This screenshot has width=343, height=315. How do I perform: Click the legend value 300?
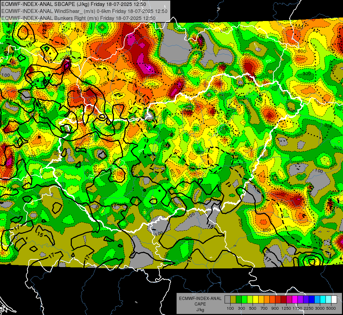pos(241,308)
